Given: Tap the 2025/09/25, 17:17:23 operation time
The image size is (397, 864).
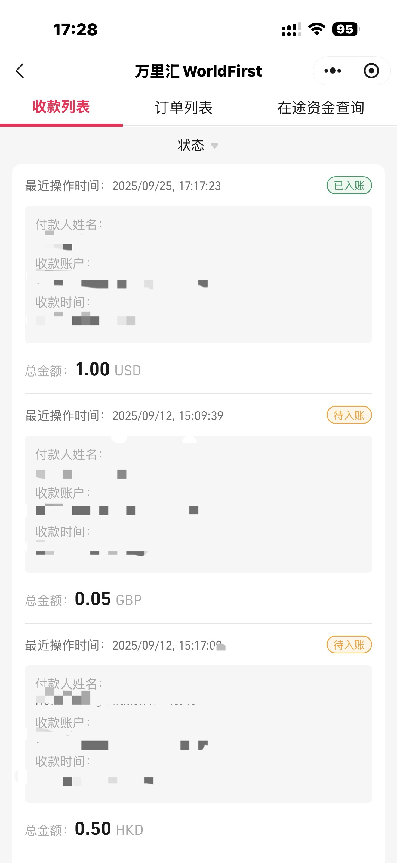Looking at the screenshot, I should (x=166, y=186).
